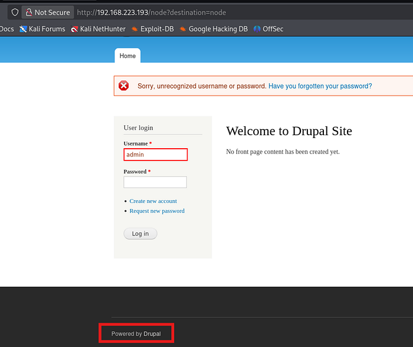Open the OffSec bookmark

point(268,29)
